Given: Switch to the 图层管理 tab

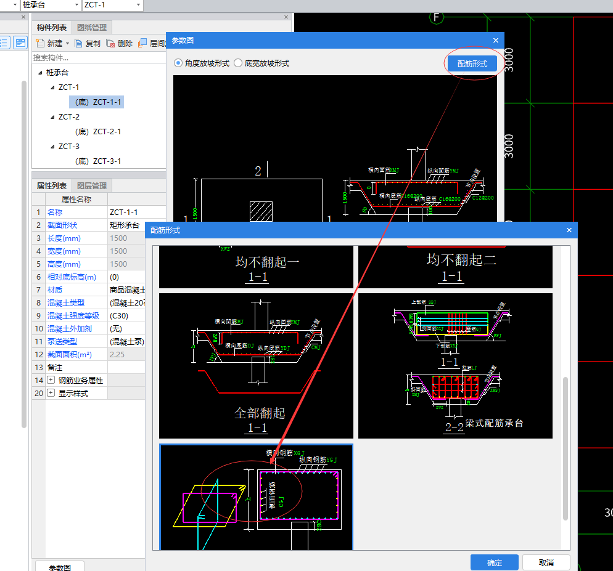Looking at the screenshot, I should click(92, 185).
